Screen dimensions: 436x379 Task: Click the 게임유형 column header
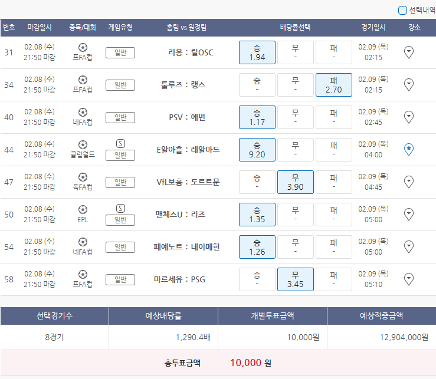(120, 27)
